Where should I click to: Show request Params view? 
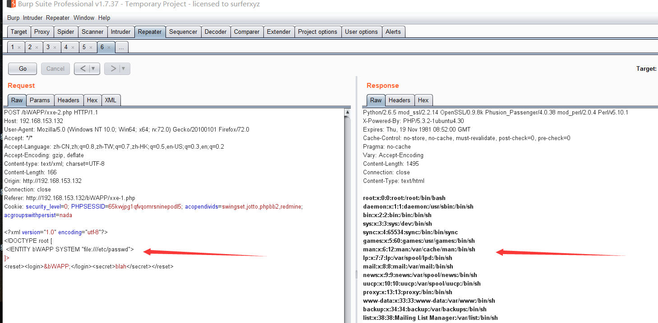40,100
